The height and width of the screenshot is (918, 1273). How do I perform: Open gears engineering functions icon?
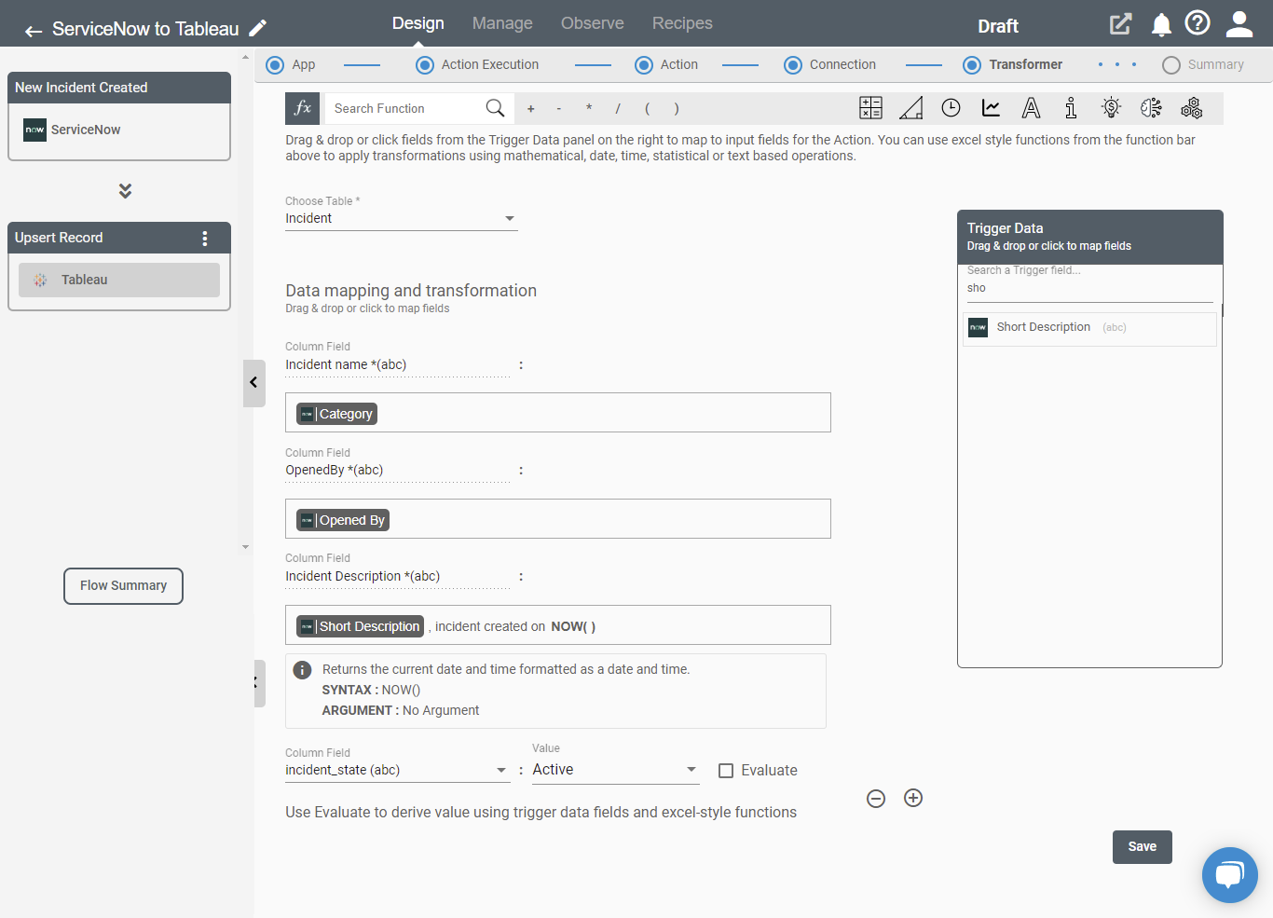pyautogui.click(x=1192, y=108)
